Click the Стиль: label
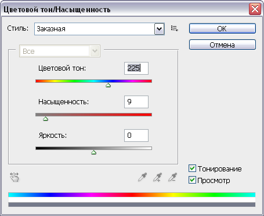Image resolution: width=264 pixels, height=216 pixels. (18, 28)
